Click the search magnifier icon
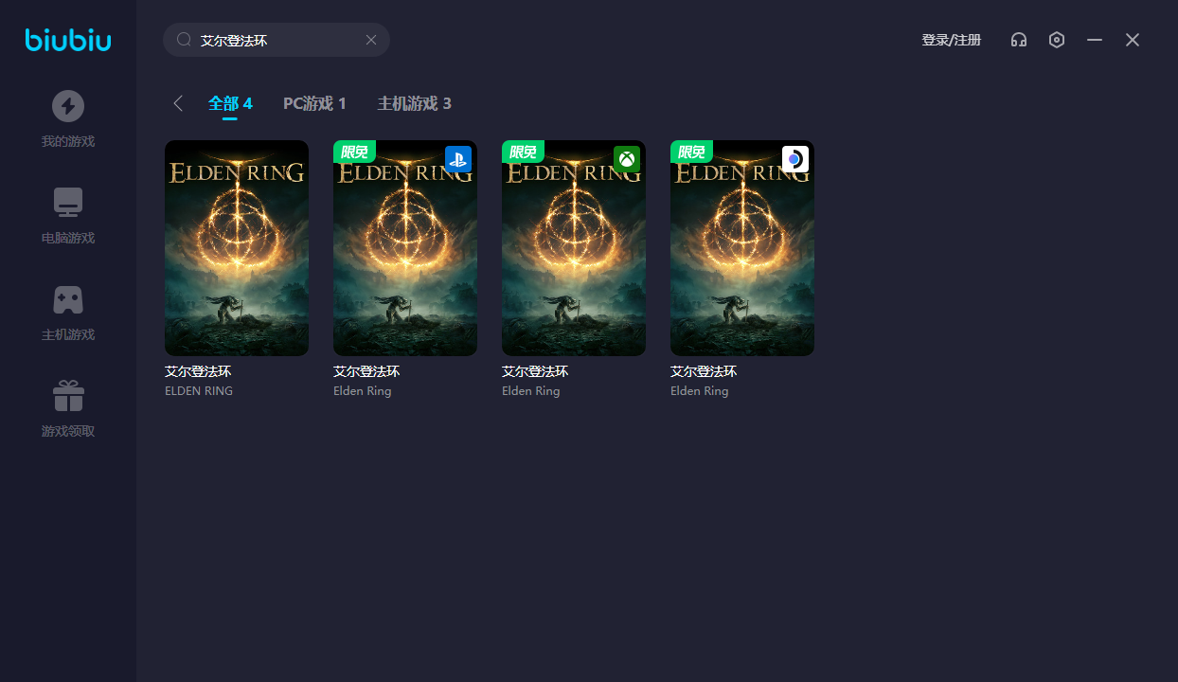The image size is (1178, 682). [184, 40]
